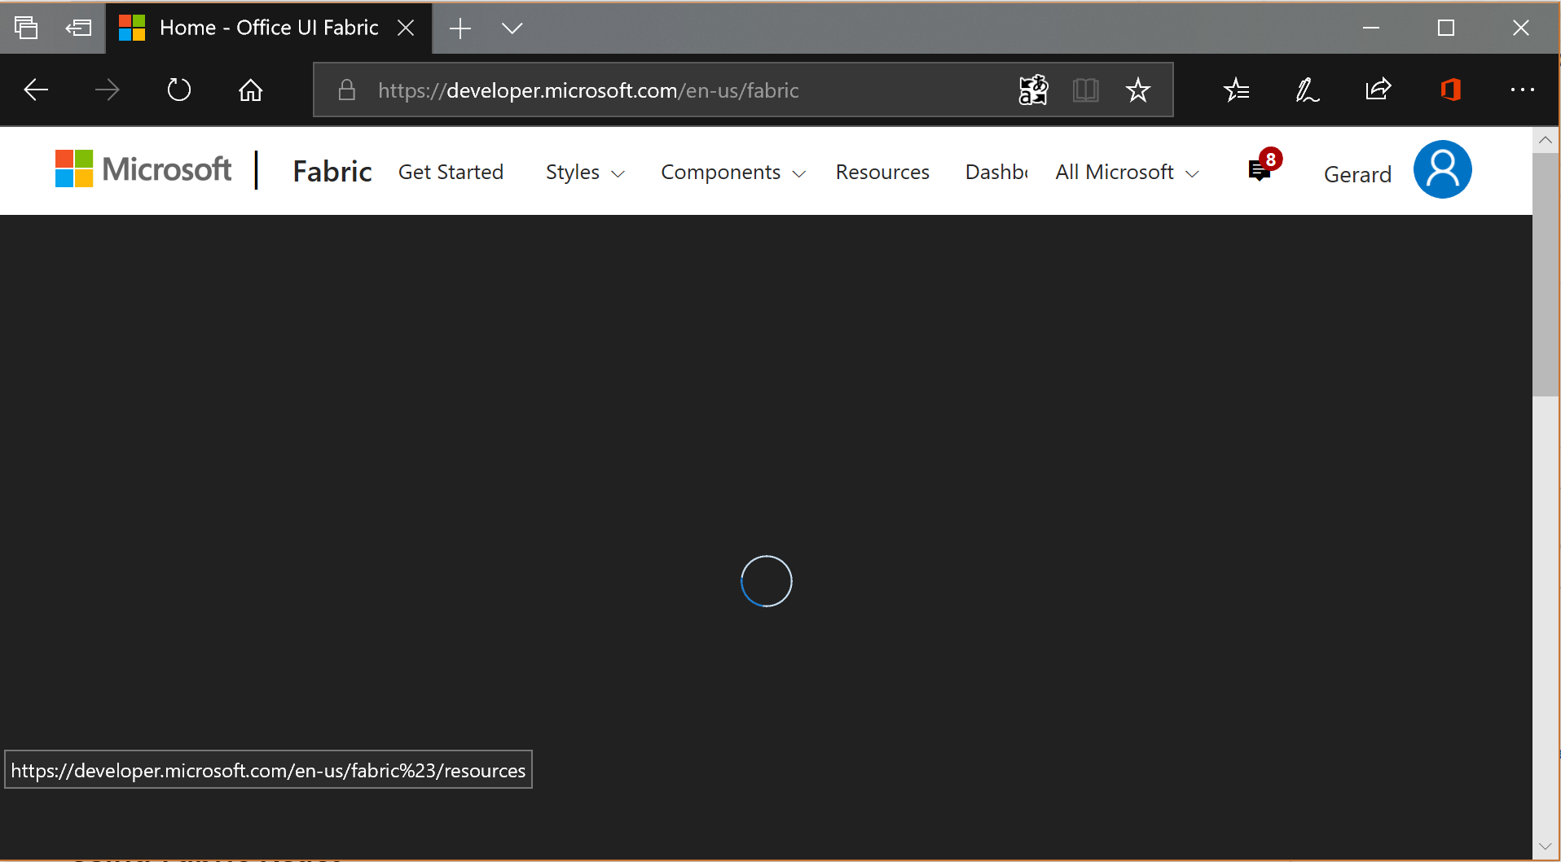Open the Resources nav item

coord(882,173)
